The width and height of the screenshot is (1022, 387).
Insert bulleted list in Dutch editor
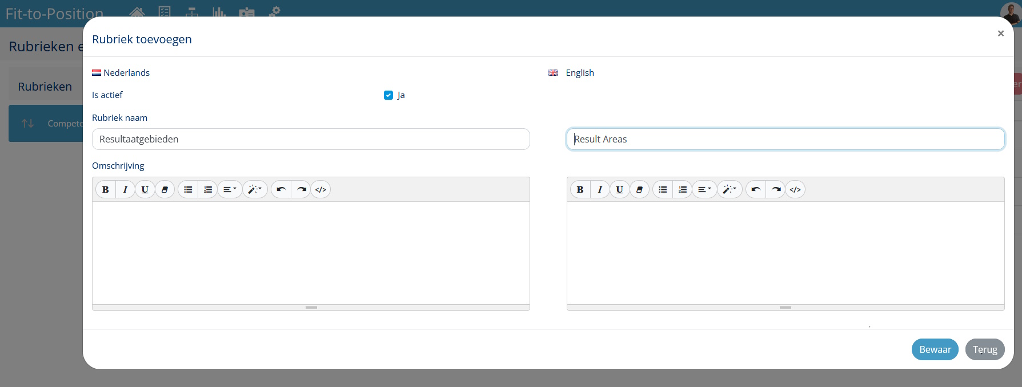pos(188,189)
